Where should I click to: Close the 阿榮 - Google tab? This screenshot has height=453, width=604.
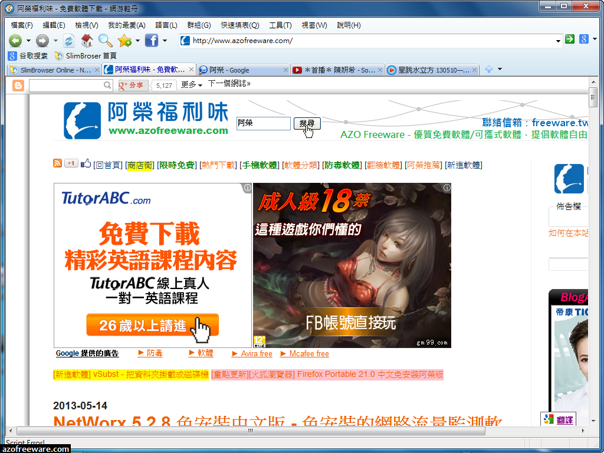[286, 70]
